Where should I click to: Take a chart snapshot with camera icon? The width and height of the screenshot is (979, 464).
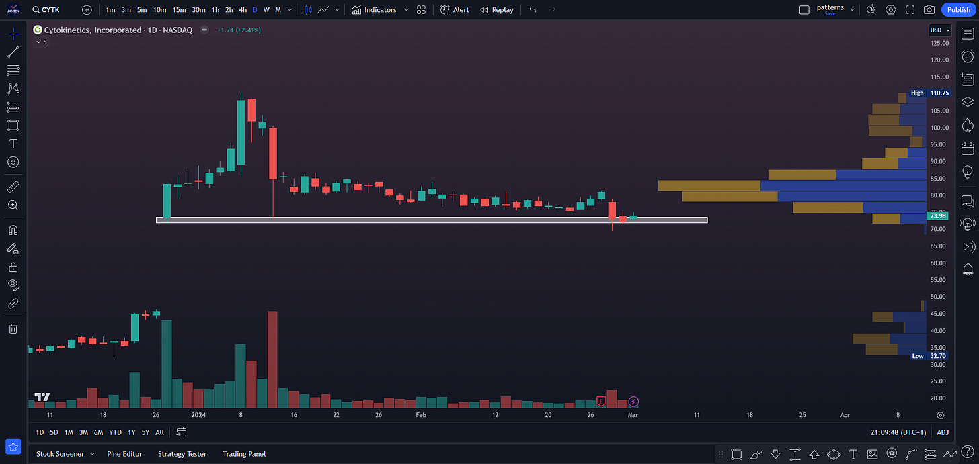929,10
